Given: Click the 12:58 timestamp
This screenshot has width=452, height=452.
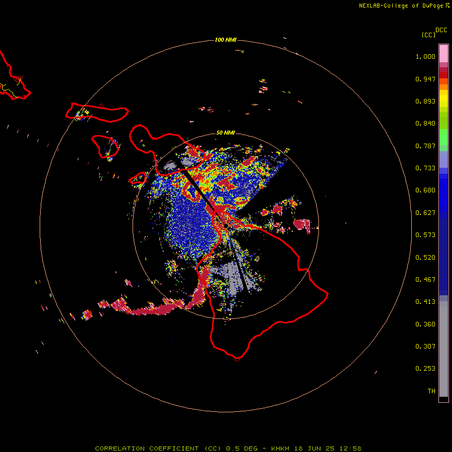Looking at the screenshot, I should pyautogui.click(x=350, y=448).
